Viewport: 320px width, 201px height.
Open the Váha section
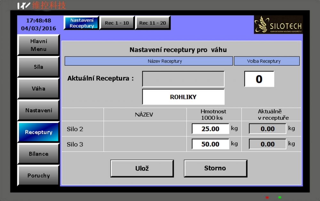coord(38,89)
